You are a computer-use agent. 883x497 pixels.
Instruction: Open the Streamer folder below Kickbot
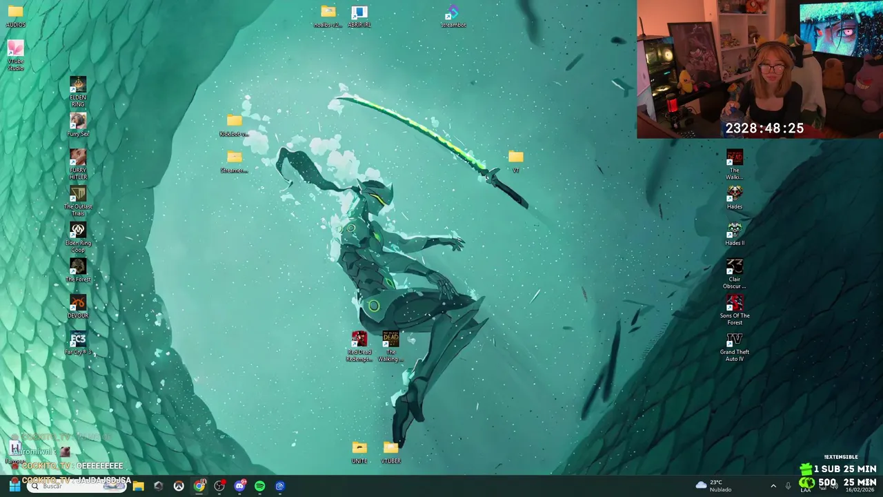point(234,162)
